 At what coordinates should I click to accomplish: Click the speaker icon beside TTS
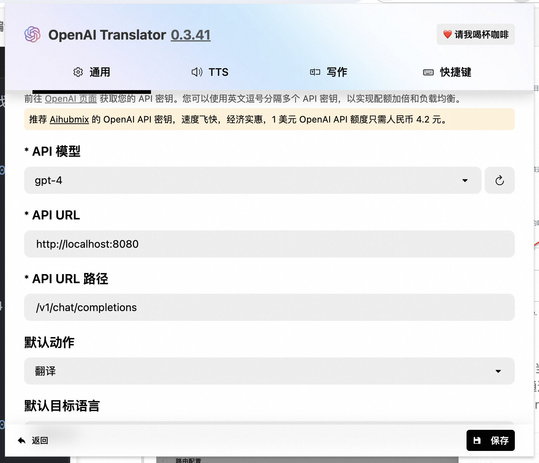[x=197, y=72]
